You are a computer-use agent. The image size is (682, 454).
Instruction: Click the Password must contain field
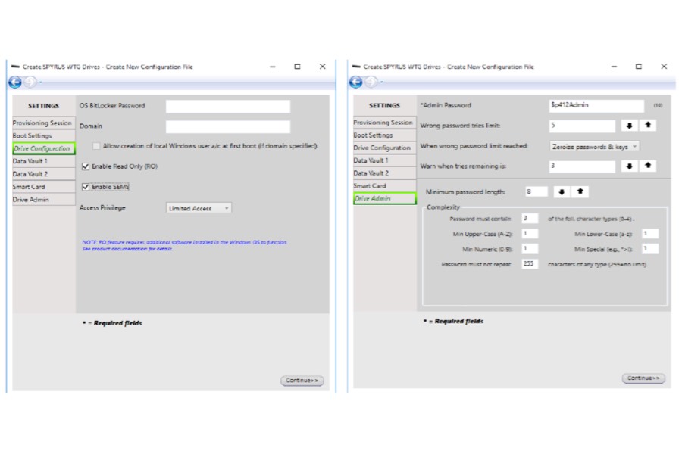pos(530,219)
